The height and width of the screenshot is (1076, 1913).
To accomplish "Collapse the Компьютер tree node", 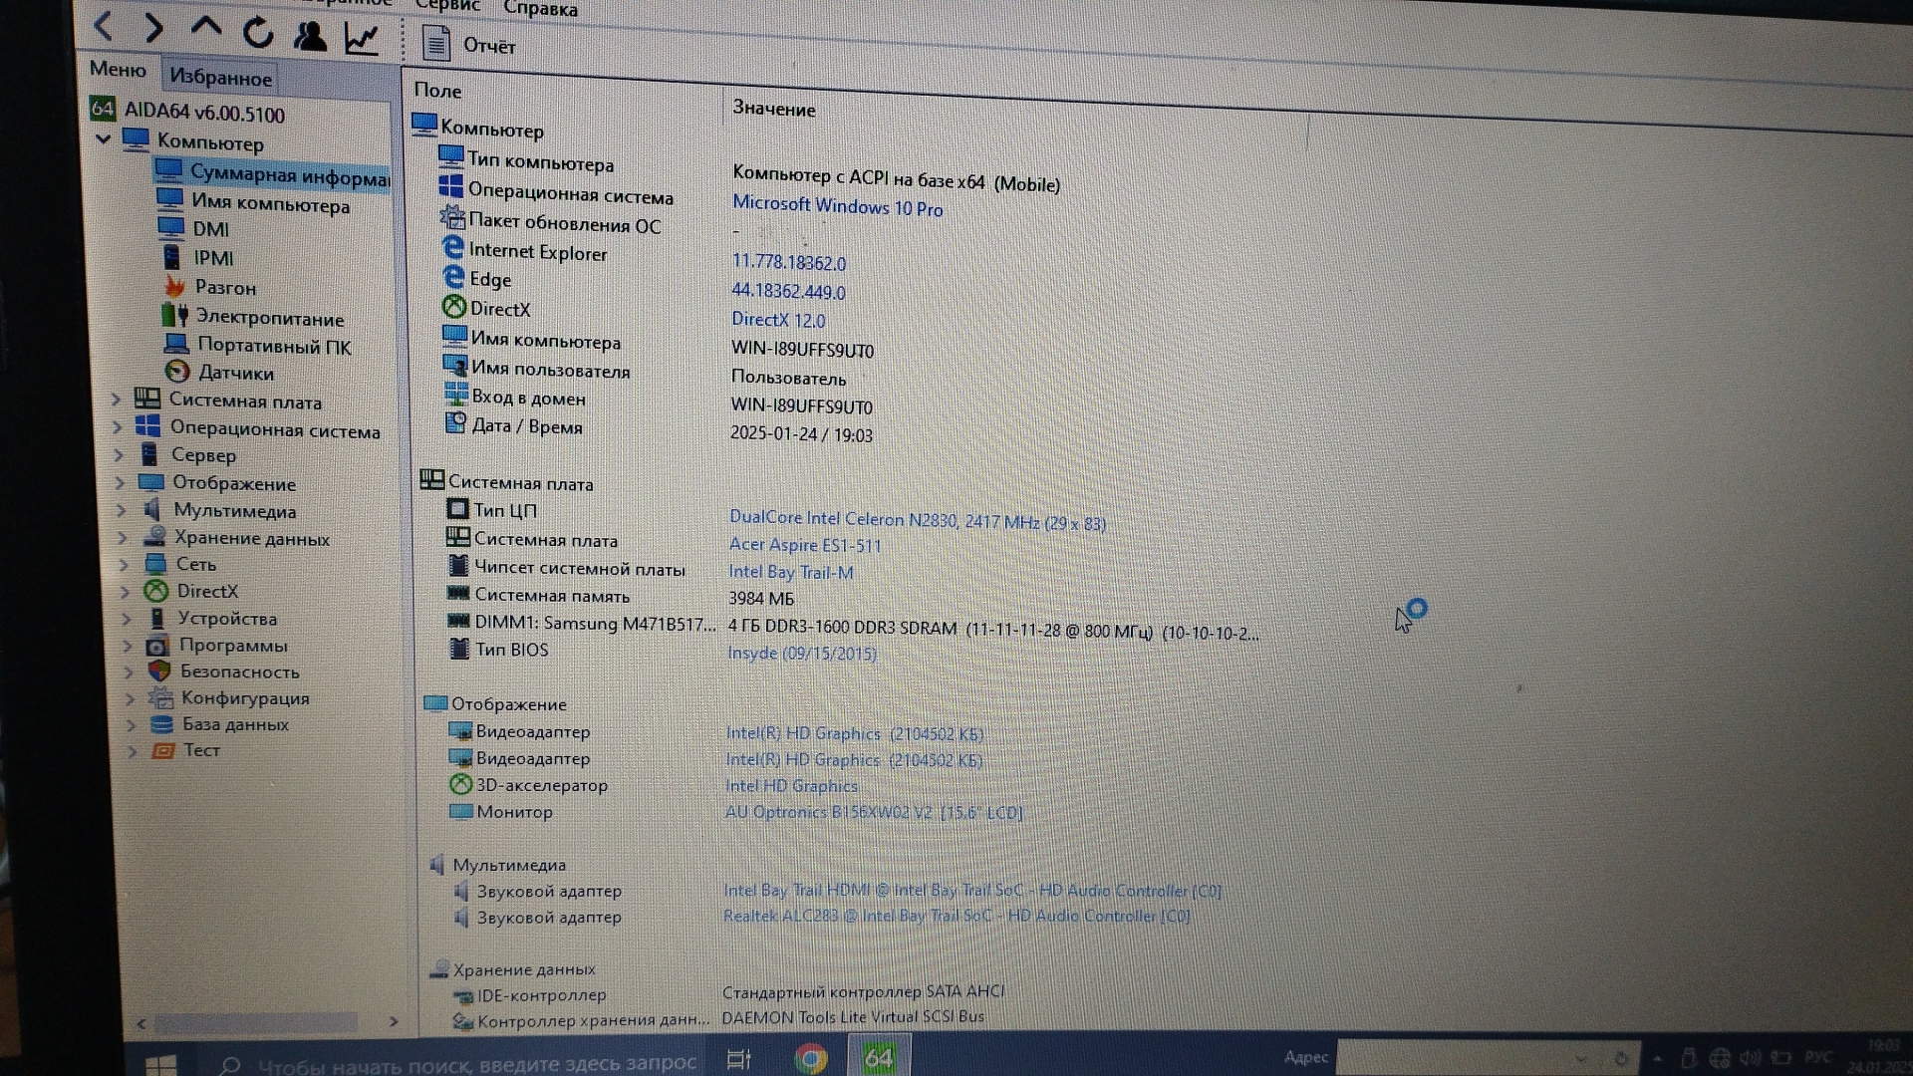I will point(104,138).
